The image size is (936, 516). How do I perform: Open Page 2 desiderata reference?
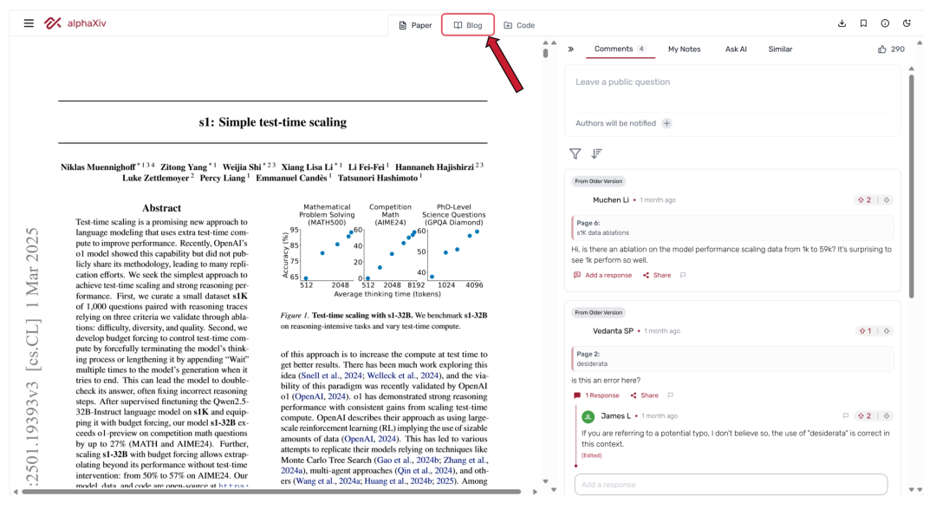(x=732, y=358)
